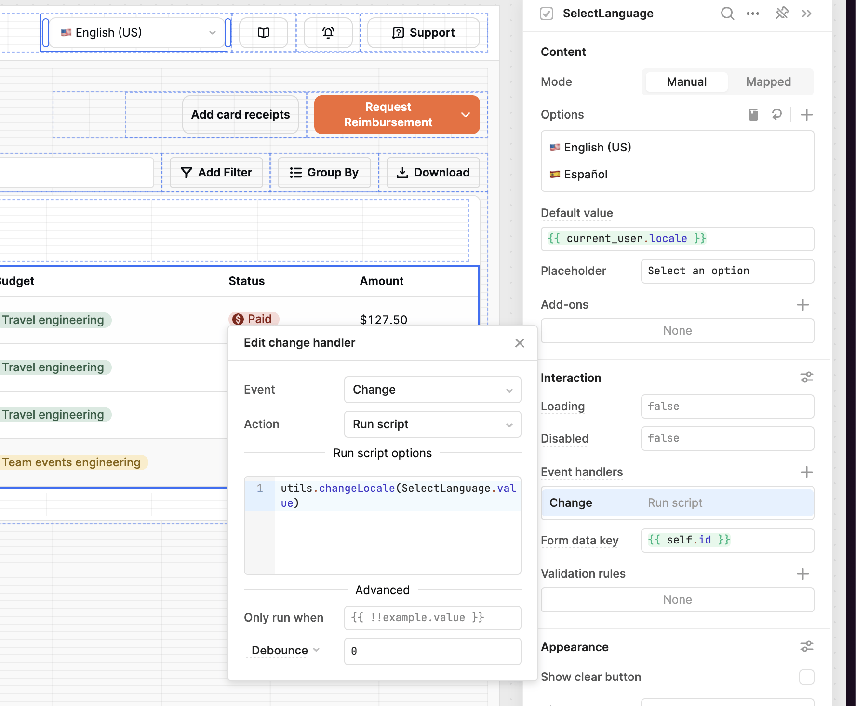
Task: Click the Add Filter button
Action: (x=216, y=173)
